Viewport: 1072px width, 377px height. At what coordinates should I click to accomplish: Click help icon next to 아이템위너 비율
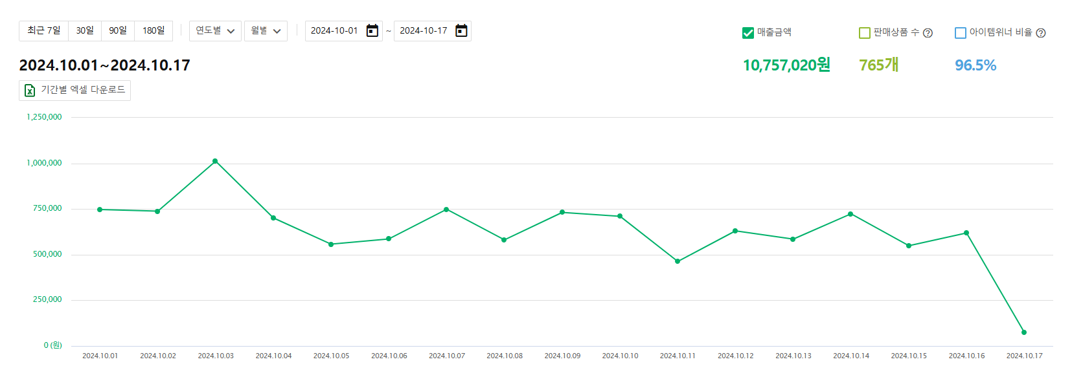(x=1041, y=33)
